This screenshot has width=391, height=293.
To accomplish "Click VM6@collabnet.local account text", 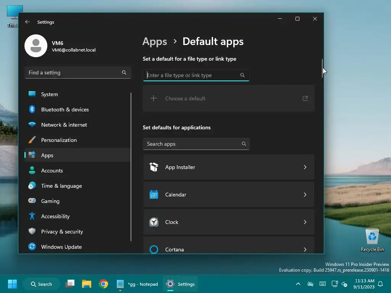I will click(74, 50).
